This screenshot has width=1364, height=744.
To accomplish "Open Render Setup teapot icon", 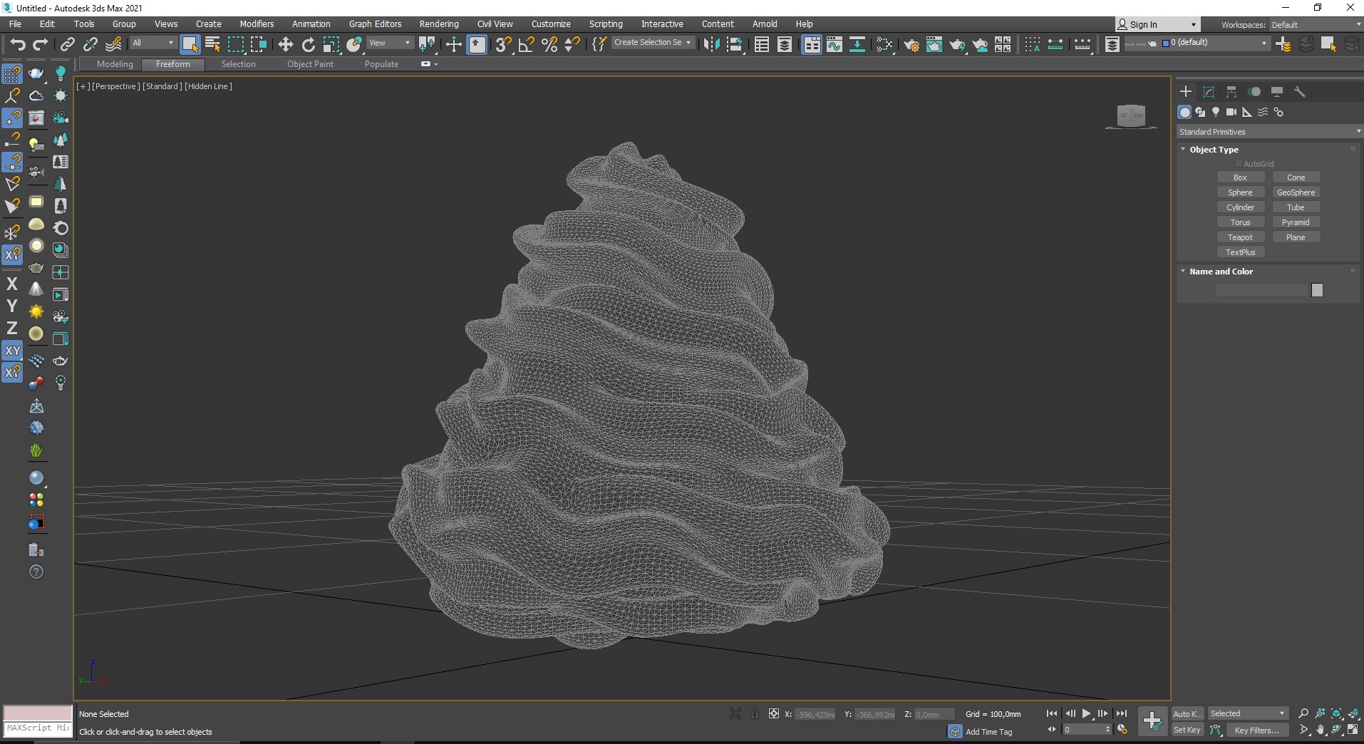I will click(x=911, y=44).
